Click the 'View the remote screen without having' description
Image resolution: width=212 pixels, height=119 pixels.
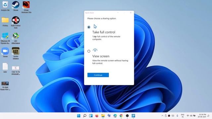click(110, 60)
